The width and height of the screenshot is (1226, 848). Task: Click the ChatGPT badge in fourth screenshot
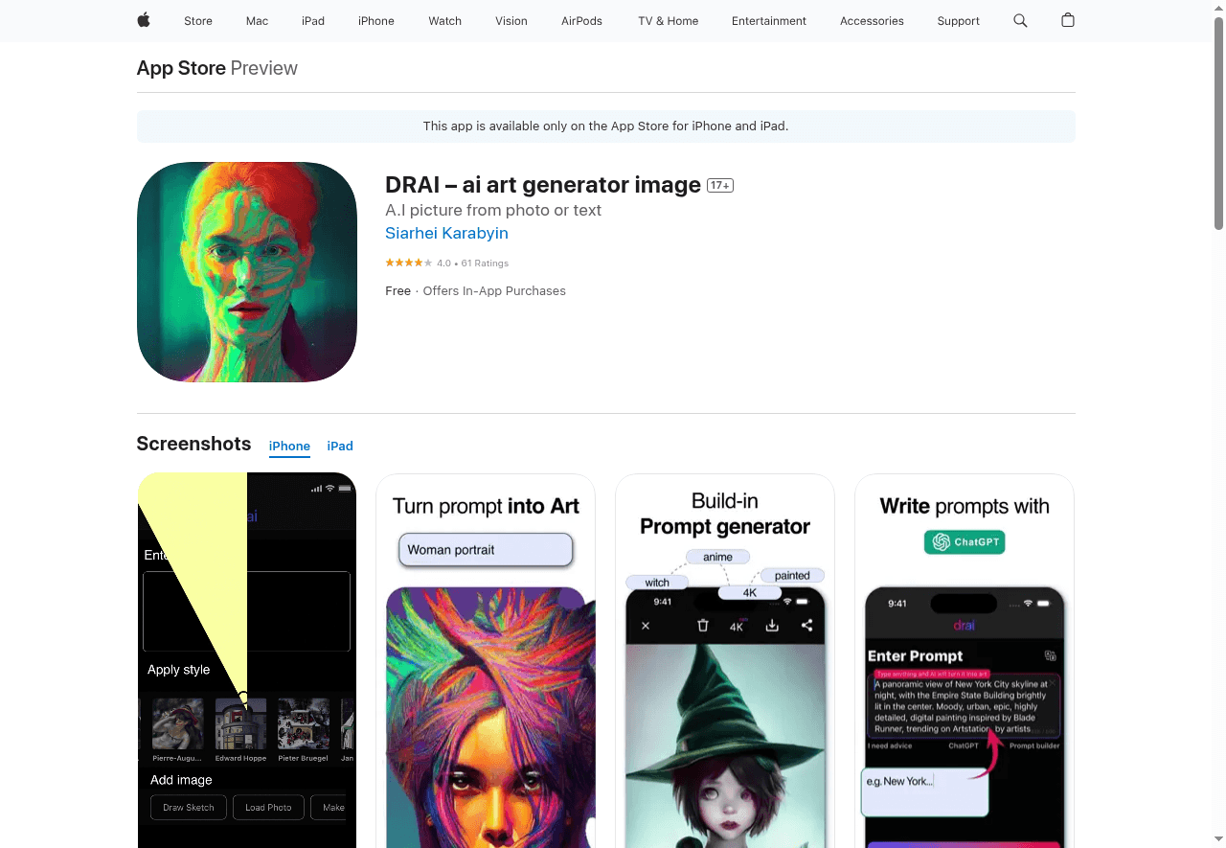(965, 541)
